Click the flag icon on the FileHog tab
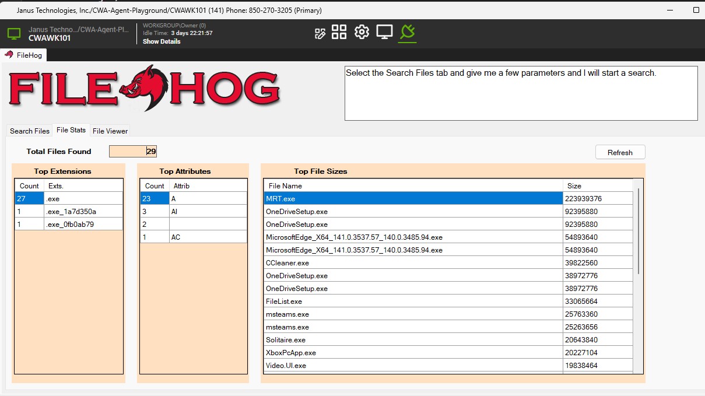Screen dimensions: 705x396 tap(7, 55)
